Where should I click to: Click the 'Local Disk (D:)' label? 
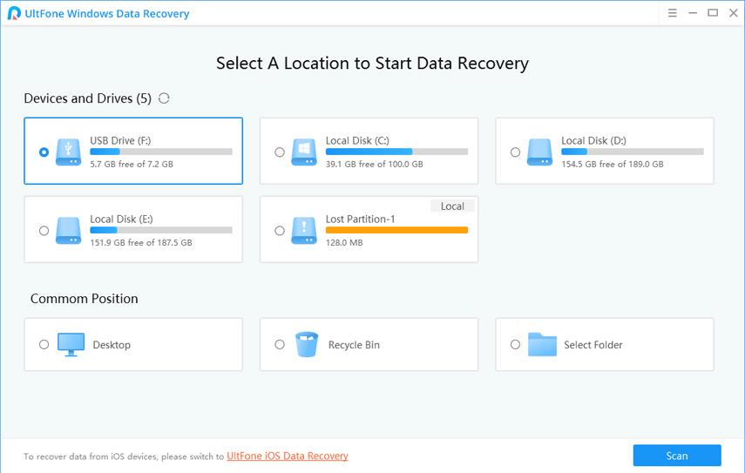(593, 140)
